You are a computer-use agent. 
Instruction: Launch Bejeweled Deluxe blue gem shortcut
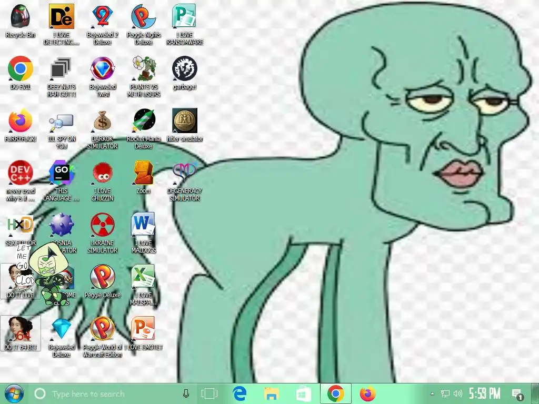click(x=61, y=337)
